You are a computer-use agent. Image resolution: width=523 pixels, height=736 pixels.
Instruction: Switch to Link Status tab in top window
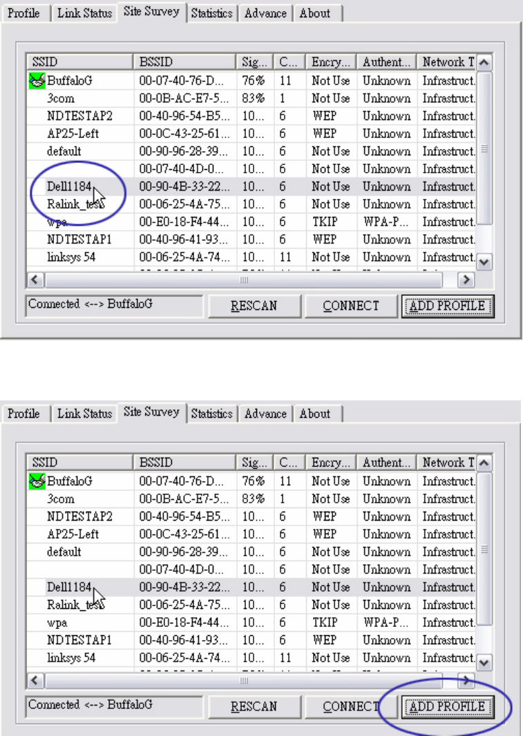point(84,13)
